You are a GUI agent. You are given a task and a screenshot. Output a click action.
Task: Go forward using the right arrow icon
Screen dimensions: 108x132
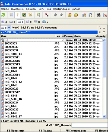[x=61, y=15]
